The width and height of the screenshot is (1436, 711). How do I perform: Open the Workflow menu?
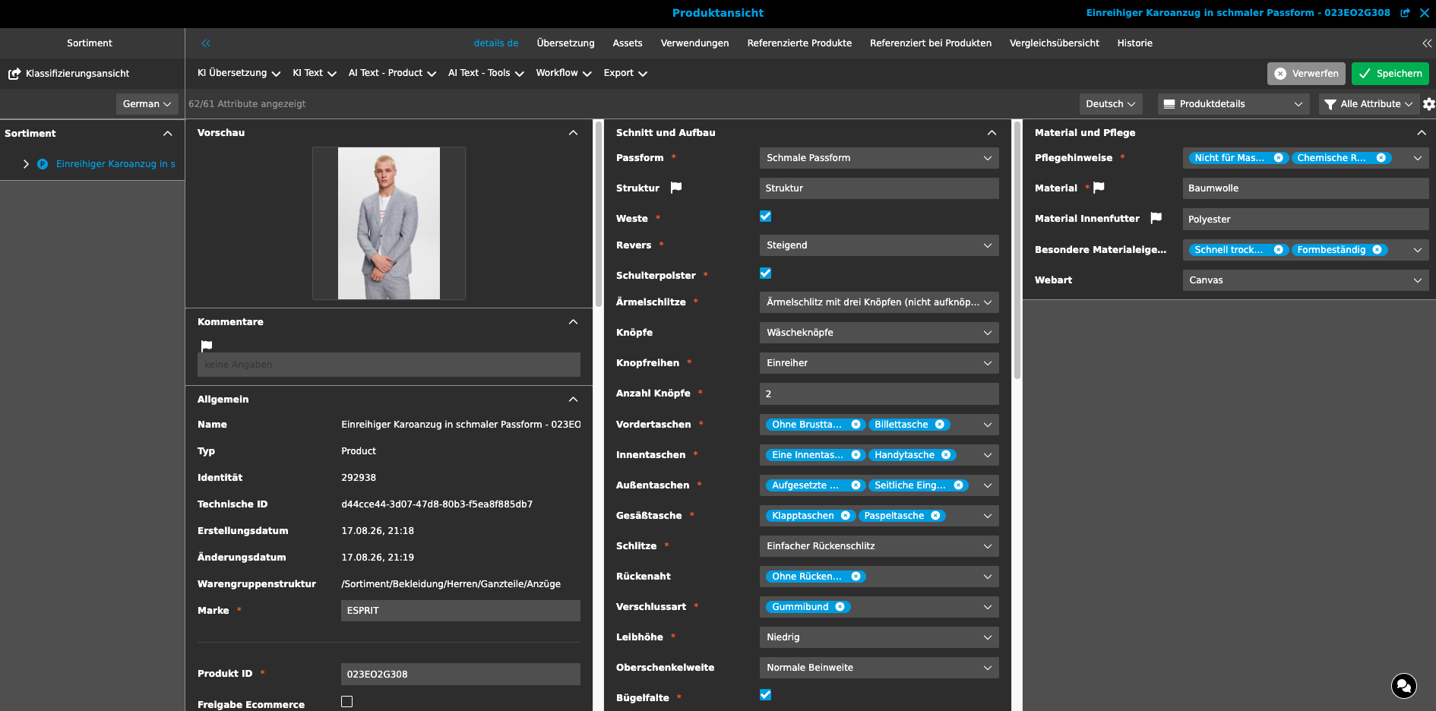click(x=563, y=73)
